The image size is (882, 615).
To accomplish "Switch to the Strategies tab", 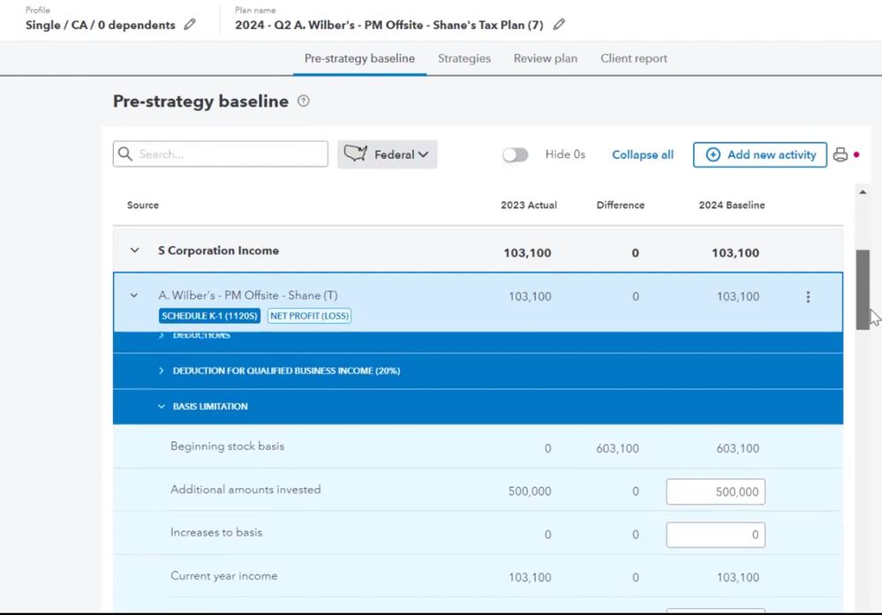I will [464, 58].
